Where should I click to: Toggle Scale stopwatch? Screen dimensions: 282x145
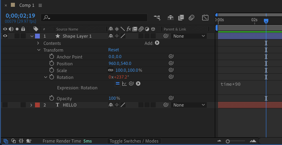[x=51, y=70]
